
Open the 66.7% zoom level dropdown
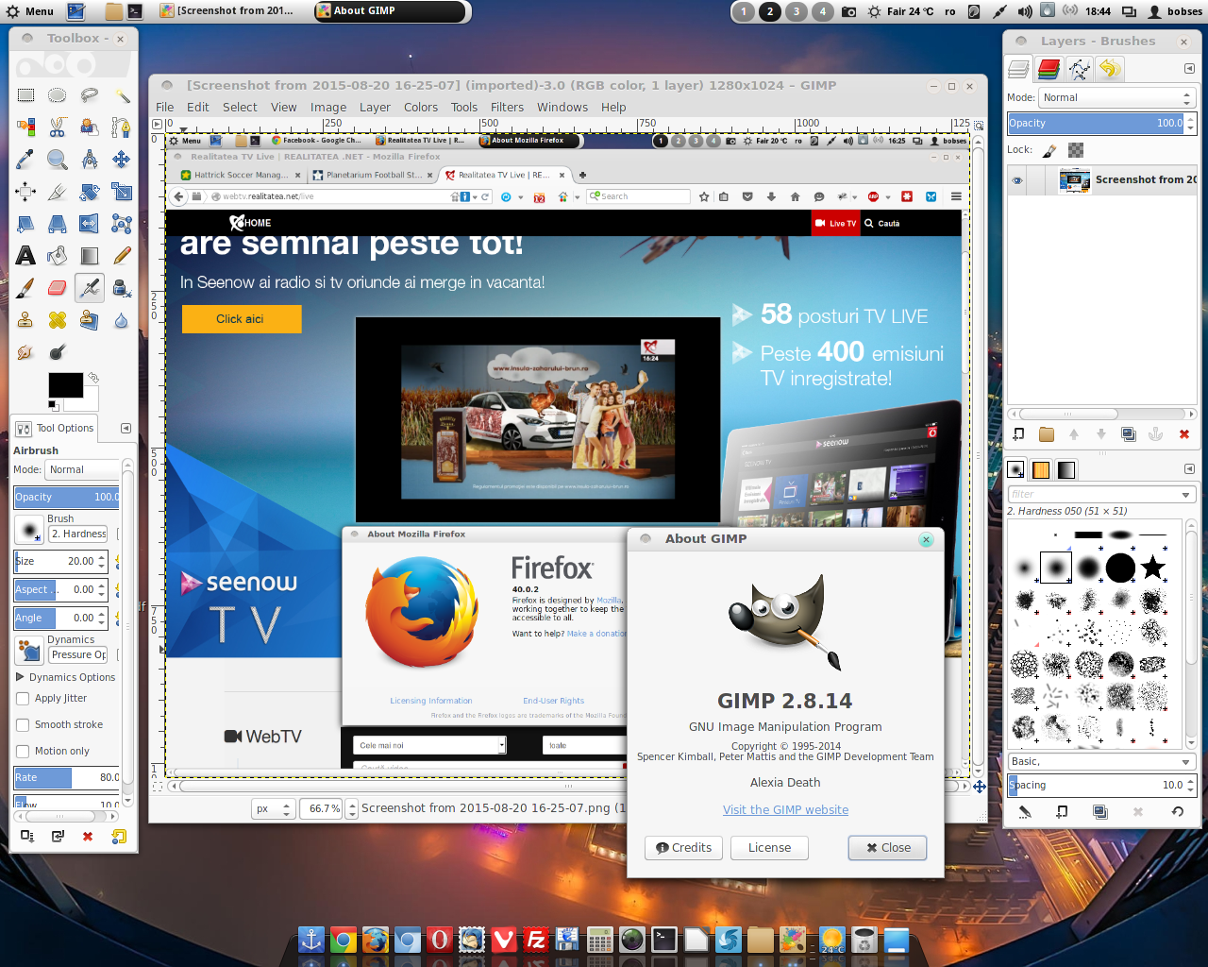[352, 809]
